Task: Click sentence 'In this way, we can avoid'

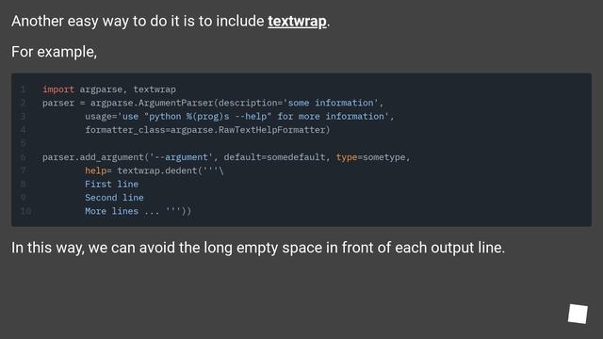Action: [258, 248]
